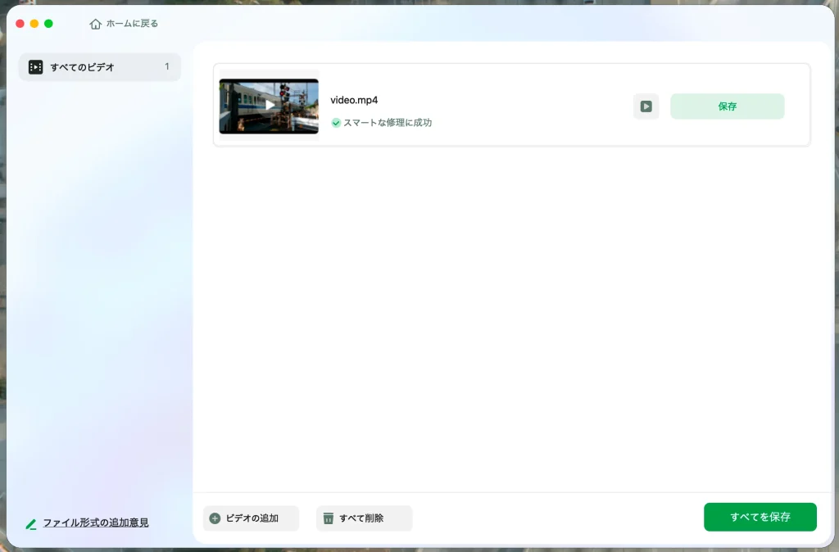839x552 pixels.
Task: Minimize the window with yellow button
Action: (x=34, y=24)
